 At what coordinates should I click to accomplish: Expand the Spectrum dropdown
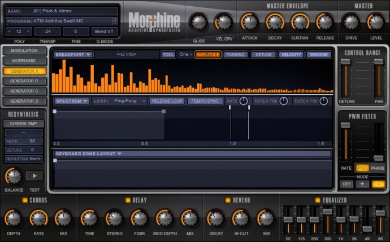pyautogui.click(x=72, y=101)
